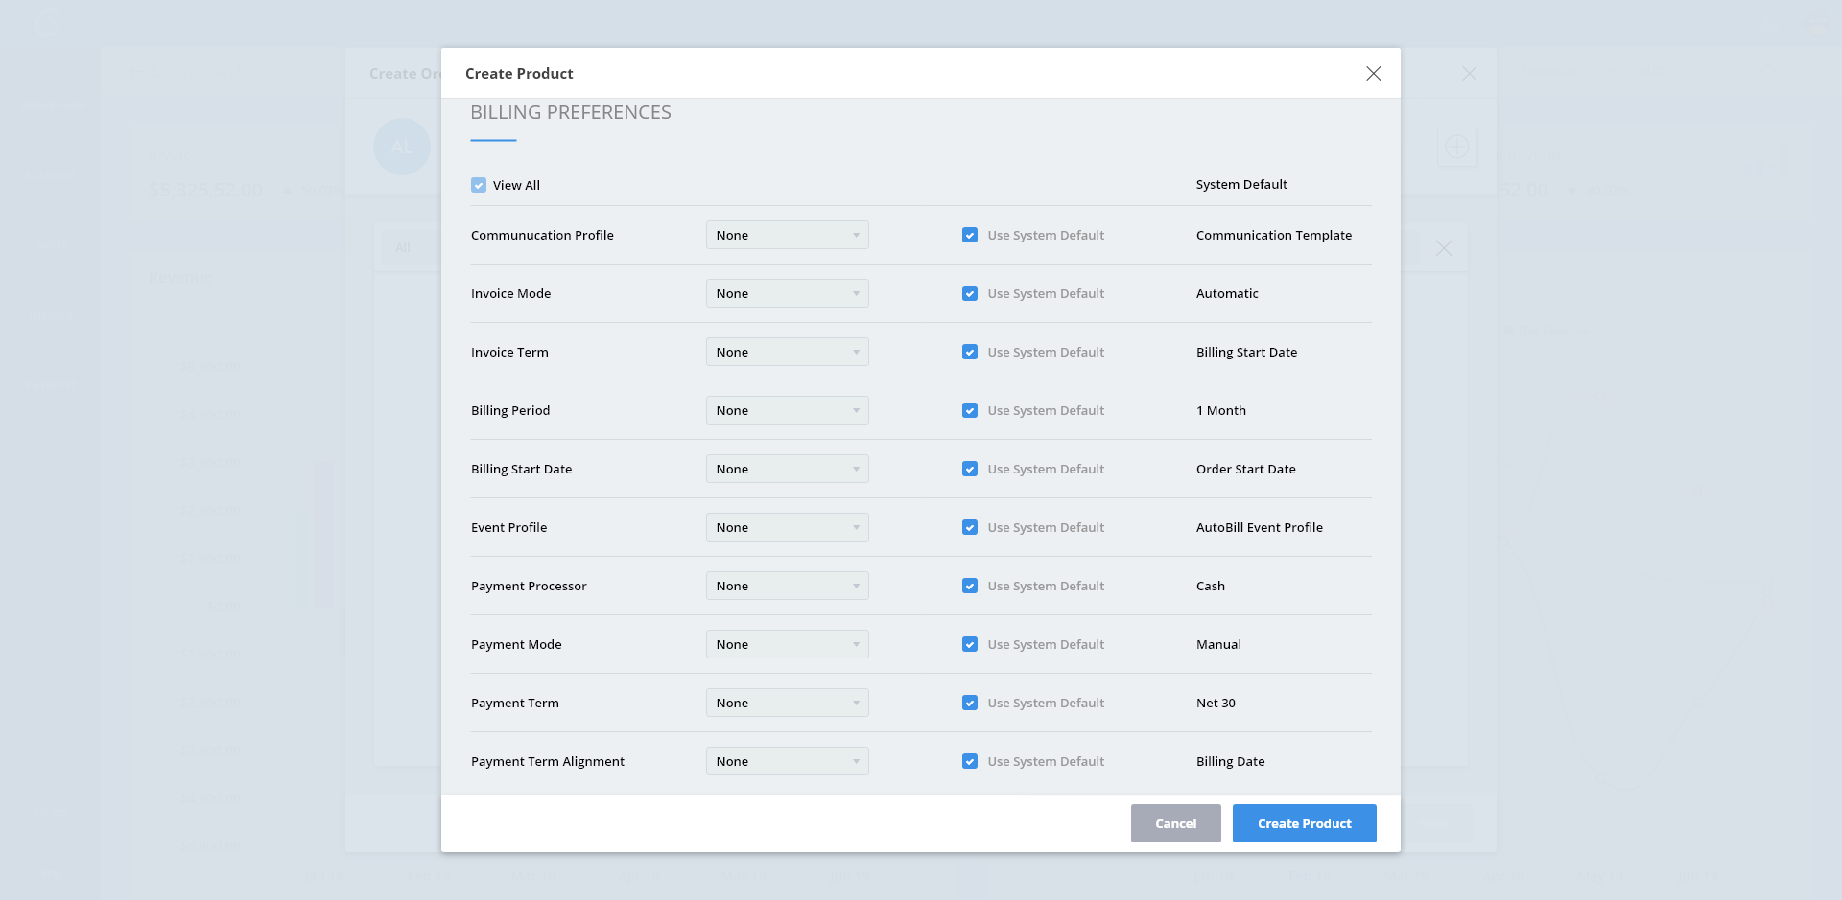
Task: Uncheck system default for Payment Processor
Action: (970, 586)
